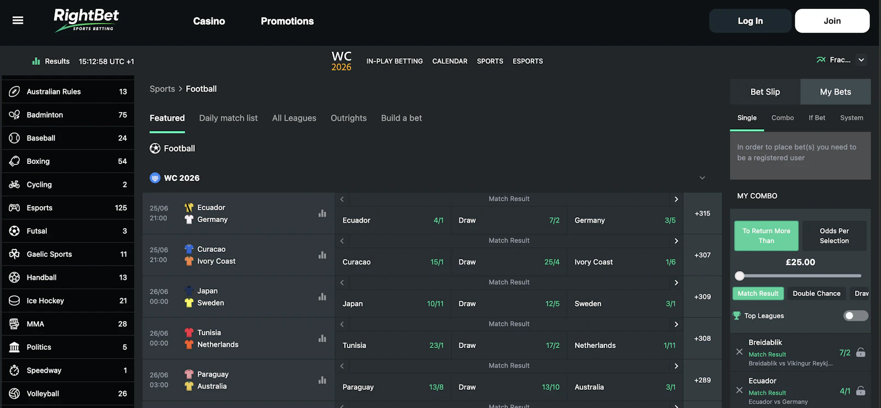Select Match Result combo filter

(x=758, y=294)
